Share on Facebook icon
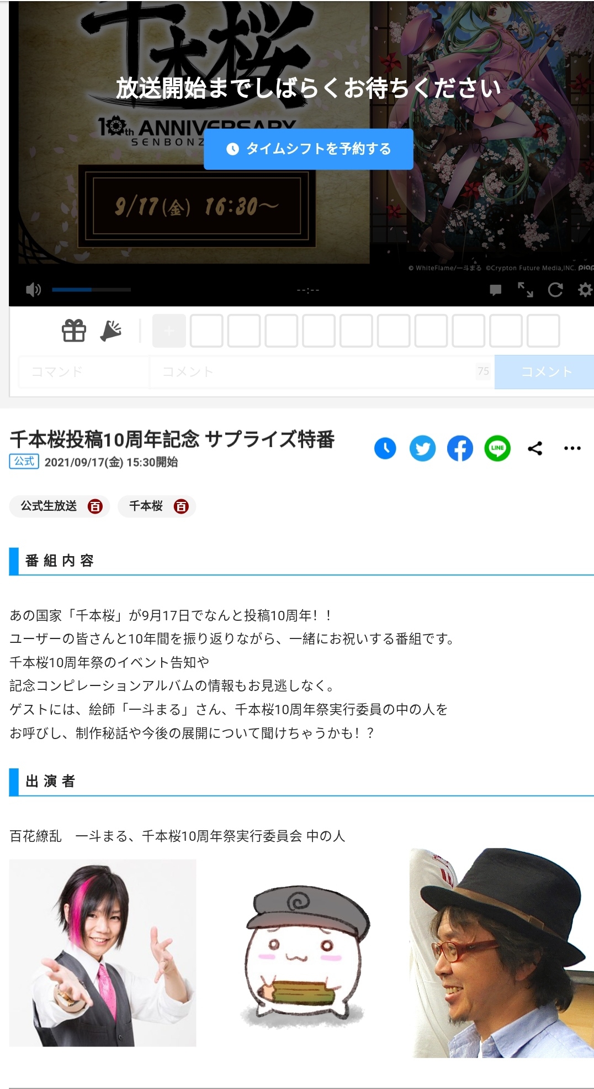 coord(460,448)
